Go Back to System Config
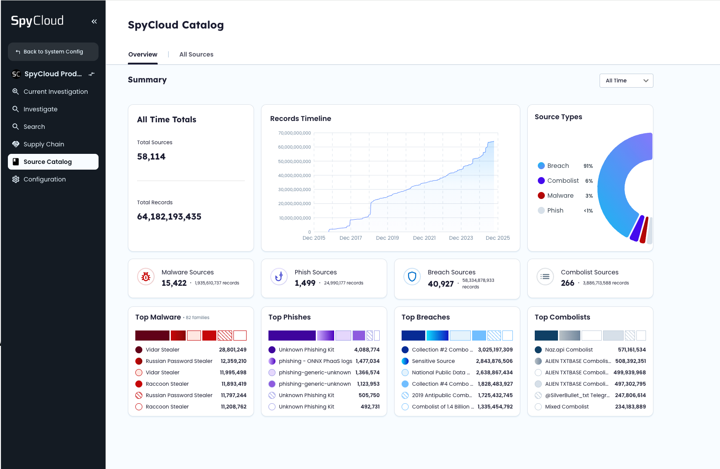 (53, 52)
